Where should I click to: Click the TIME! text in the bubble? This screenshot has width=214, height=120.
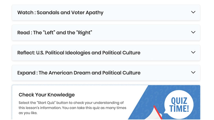[179, 109]
